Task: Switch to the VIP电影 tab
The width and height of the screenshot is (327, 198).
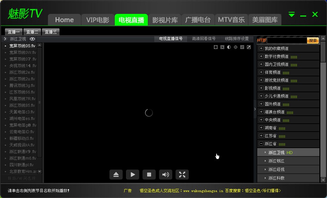Action: [x=98, y=20]
